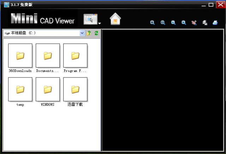Refresh the folder listing
This screenshot has width=226, height=154.
(96, 33)
